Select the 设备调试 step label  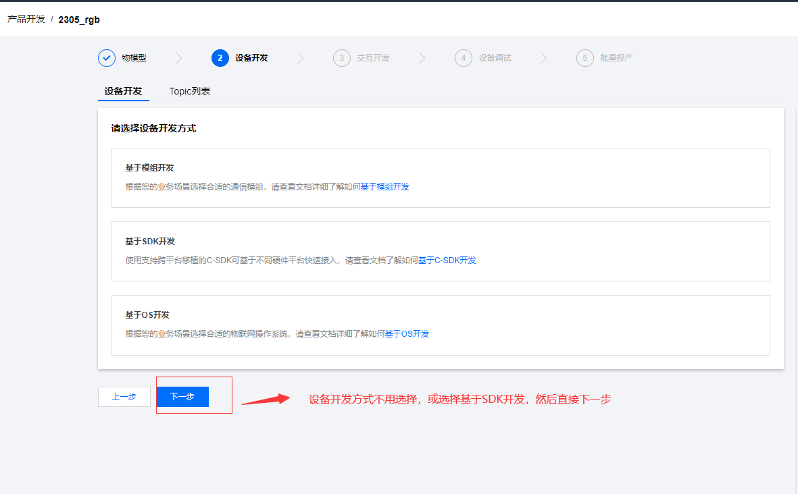click(495, 58)
